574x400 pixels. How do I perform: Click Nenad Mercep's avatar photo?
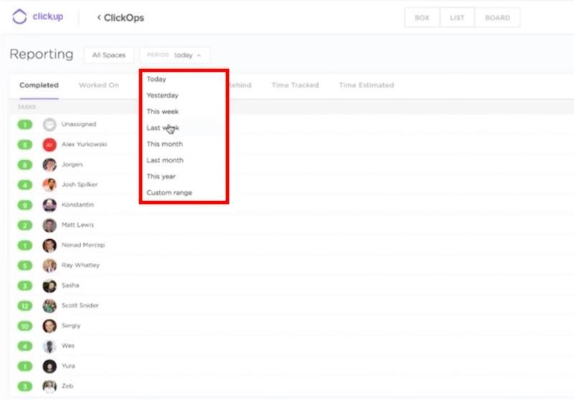coord(50,246)
